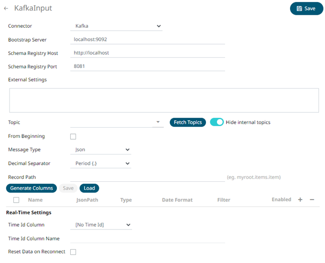The height and width of the screenshot is (263, 325).
Task: Click the Generate Columns button
Action: pos(32,188)
